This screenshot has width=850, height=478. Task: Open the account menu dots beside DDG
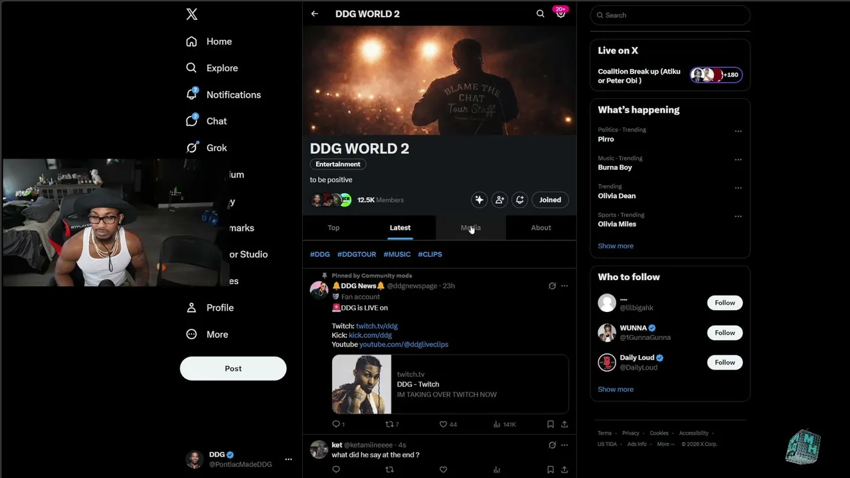pyautogui.click(x=288, y=459)
